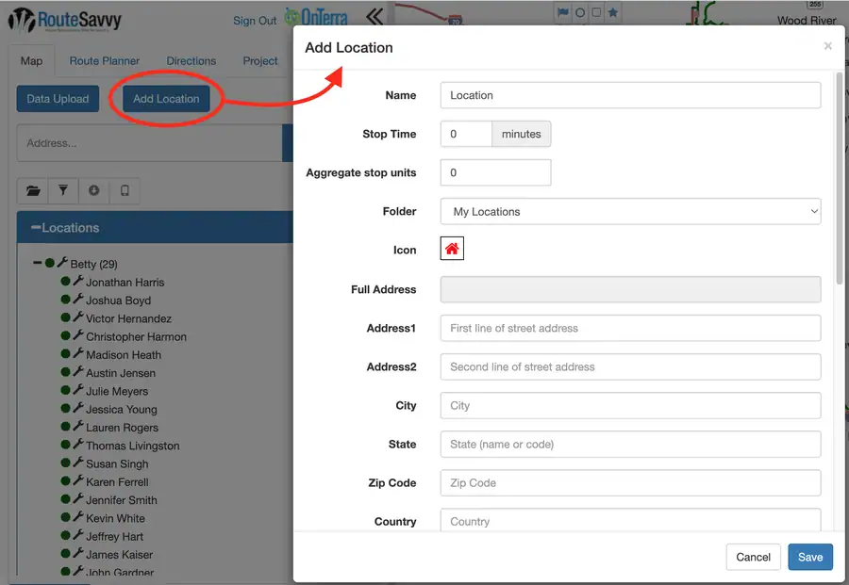Open the Folder dropdown My Locations
The width and height of the screenshot is (849, 585).
point(630,211)
